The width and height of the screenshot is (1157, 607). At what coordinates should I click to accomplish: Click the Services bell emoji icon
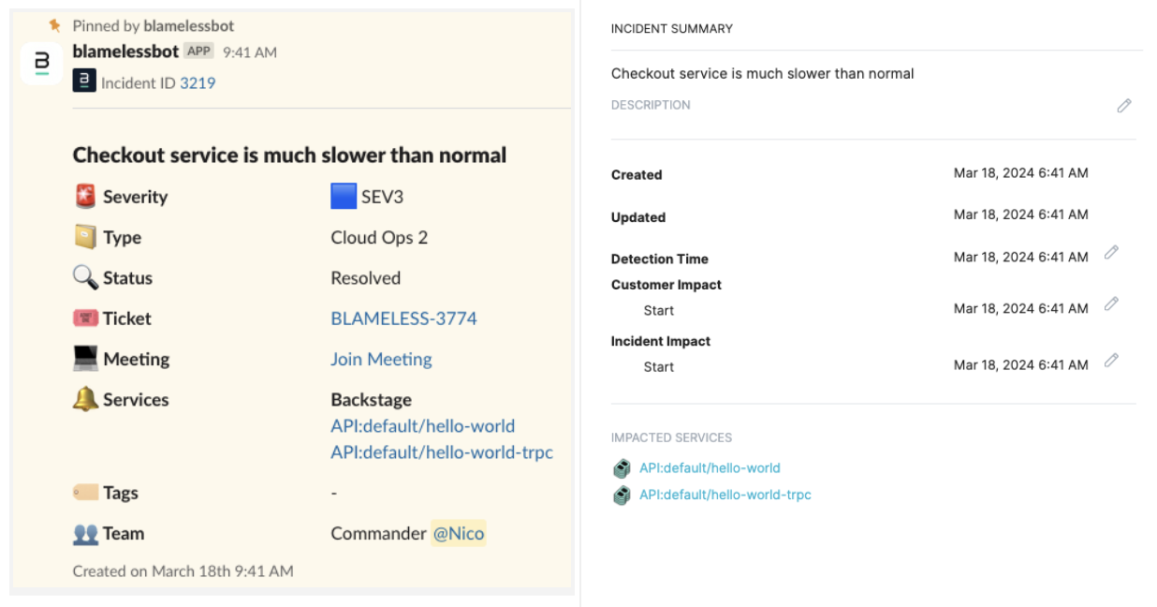[x=85, y=399]
